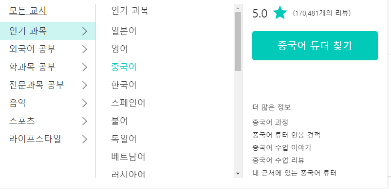Open the 중국어 수업 리뷰 link

coord(282,160)
